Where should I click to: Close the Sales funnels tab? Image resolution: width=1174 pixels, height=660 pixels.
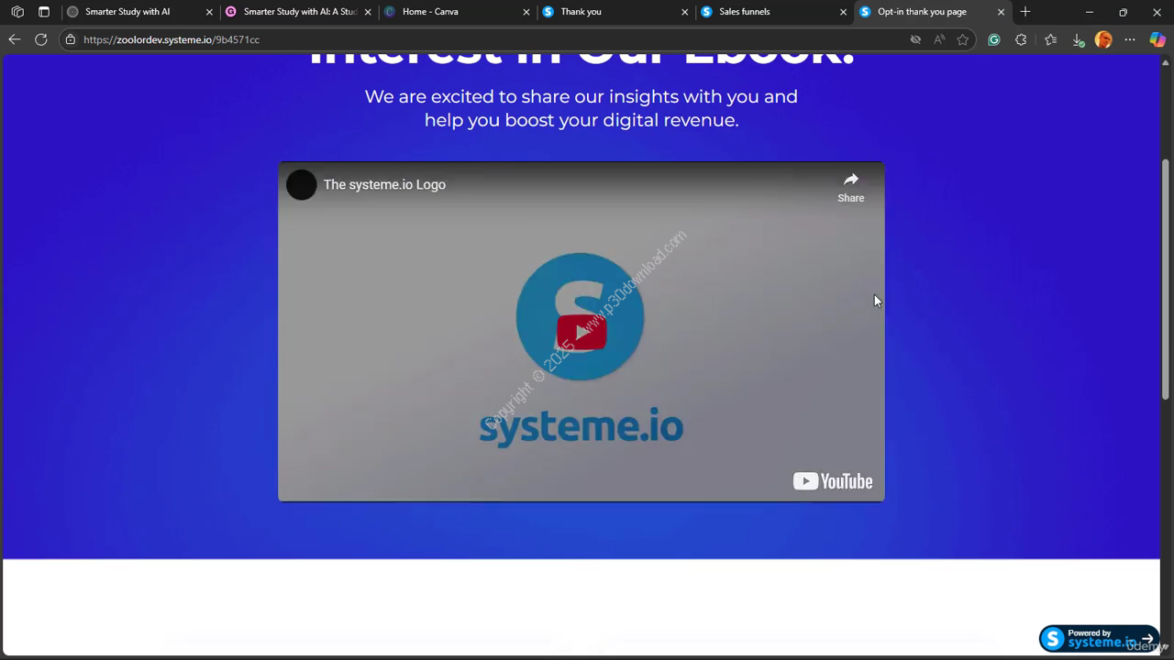click(x=843, y=12)
